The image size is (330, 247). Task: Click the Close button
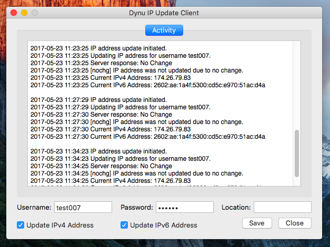click(295, 223)
